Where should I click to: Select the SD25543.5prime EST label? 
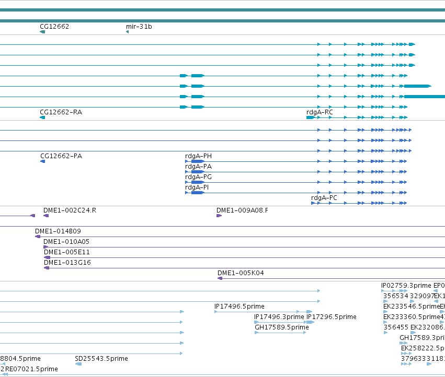pyautogui.click(x=101, y=359)
